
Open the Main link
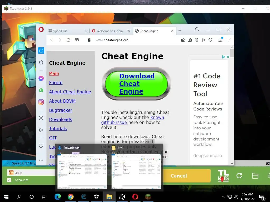[x=54, y=73]
